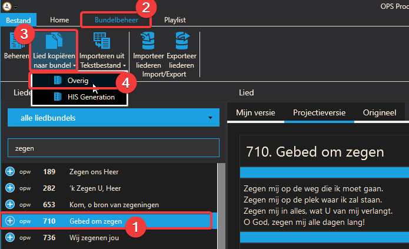Switch to the Home ribbon tab
Screen dimensions: 409x249
point(59,20)
